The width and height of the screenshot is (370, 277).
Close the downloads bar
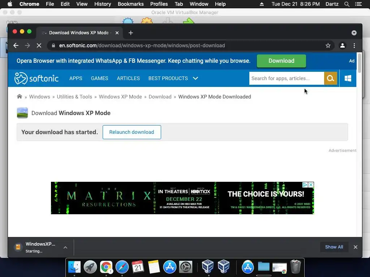(356, 247)
